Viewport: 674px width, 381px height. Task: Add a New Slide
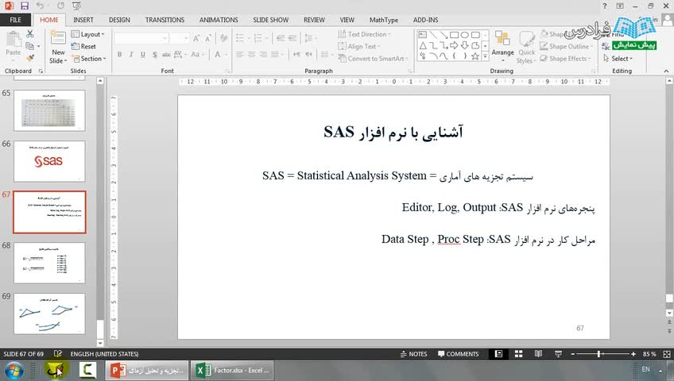58,47
